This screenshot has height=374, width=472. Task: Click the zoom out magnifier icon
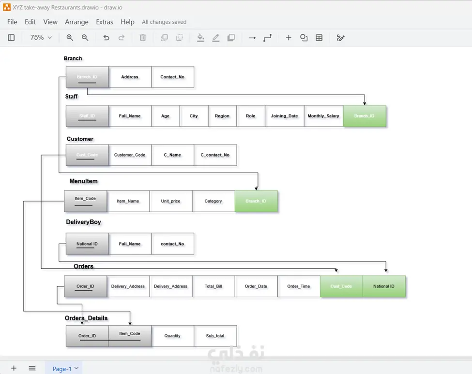point(85,38)
